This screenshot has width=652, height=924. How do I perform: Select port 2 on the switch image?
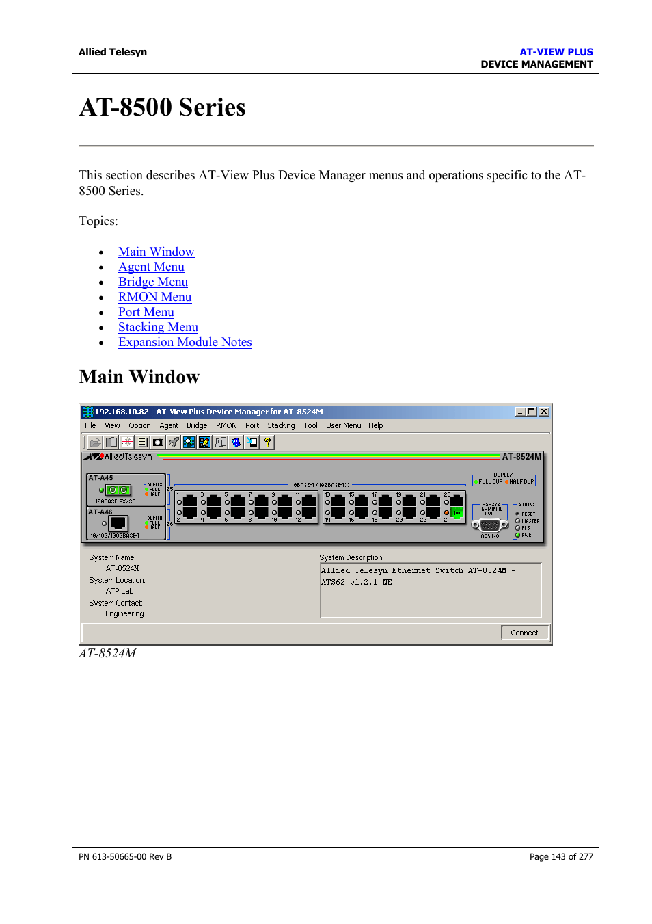(x=190, y=512)
